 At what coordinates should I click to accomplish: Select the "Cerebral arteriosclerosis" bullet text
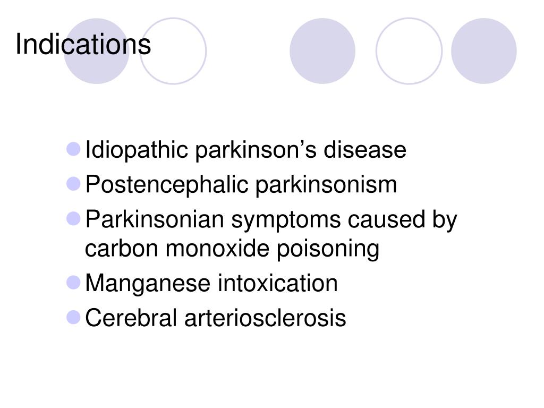point(215,318)
